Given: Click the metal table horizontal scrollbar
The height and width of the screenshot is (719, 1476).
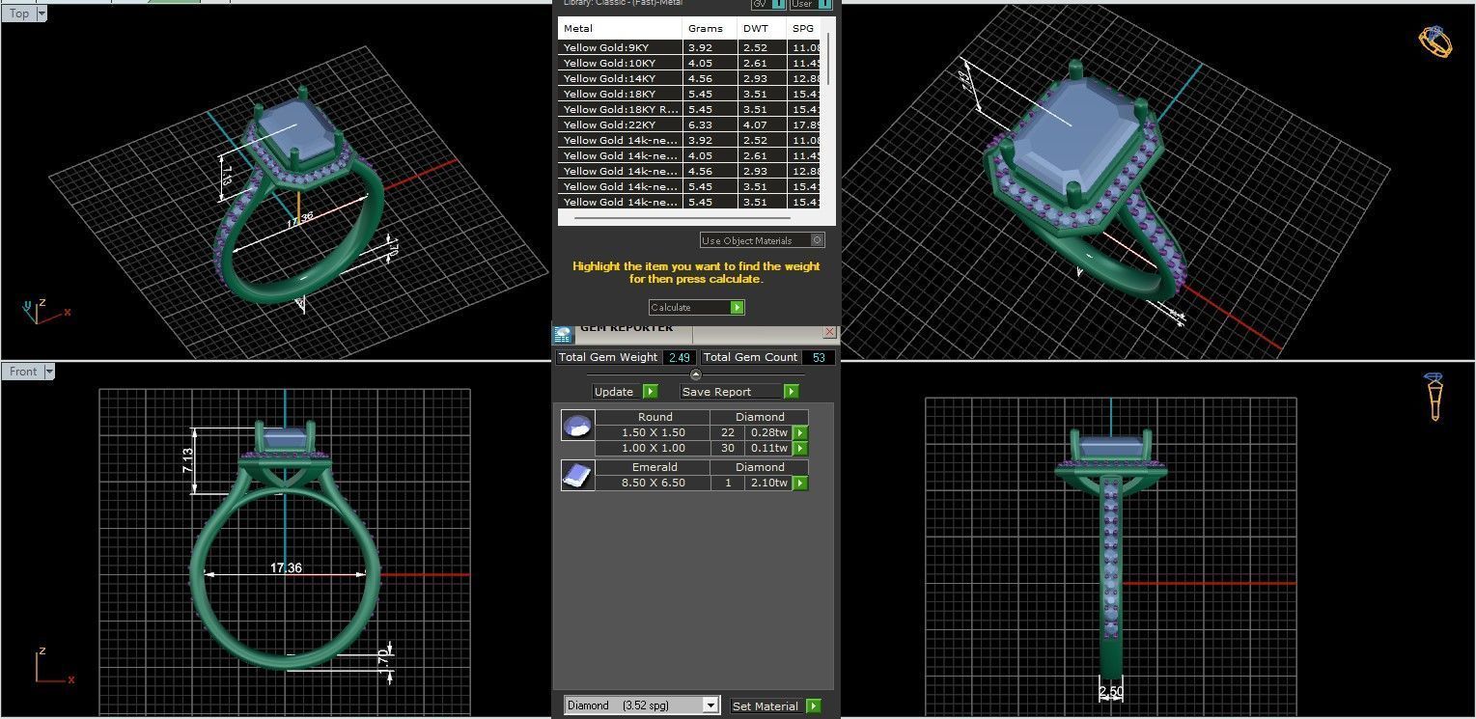Looking at the screenshot, I should (681, 219).
